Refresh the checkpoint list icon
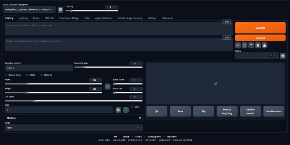The width and height of the screenshot is (290, 145). point(61,10)
